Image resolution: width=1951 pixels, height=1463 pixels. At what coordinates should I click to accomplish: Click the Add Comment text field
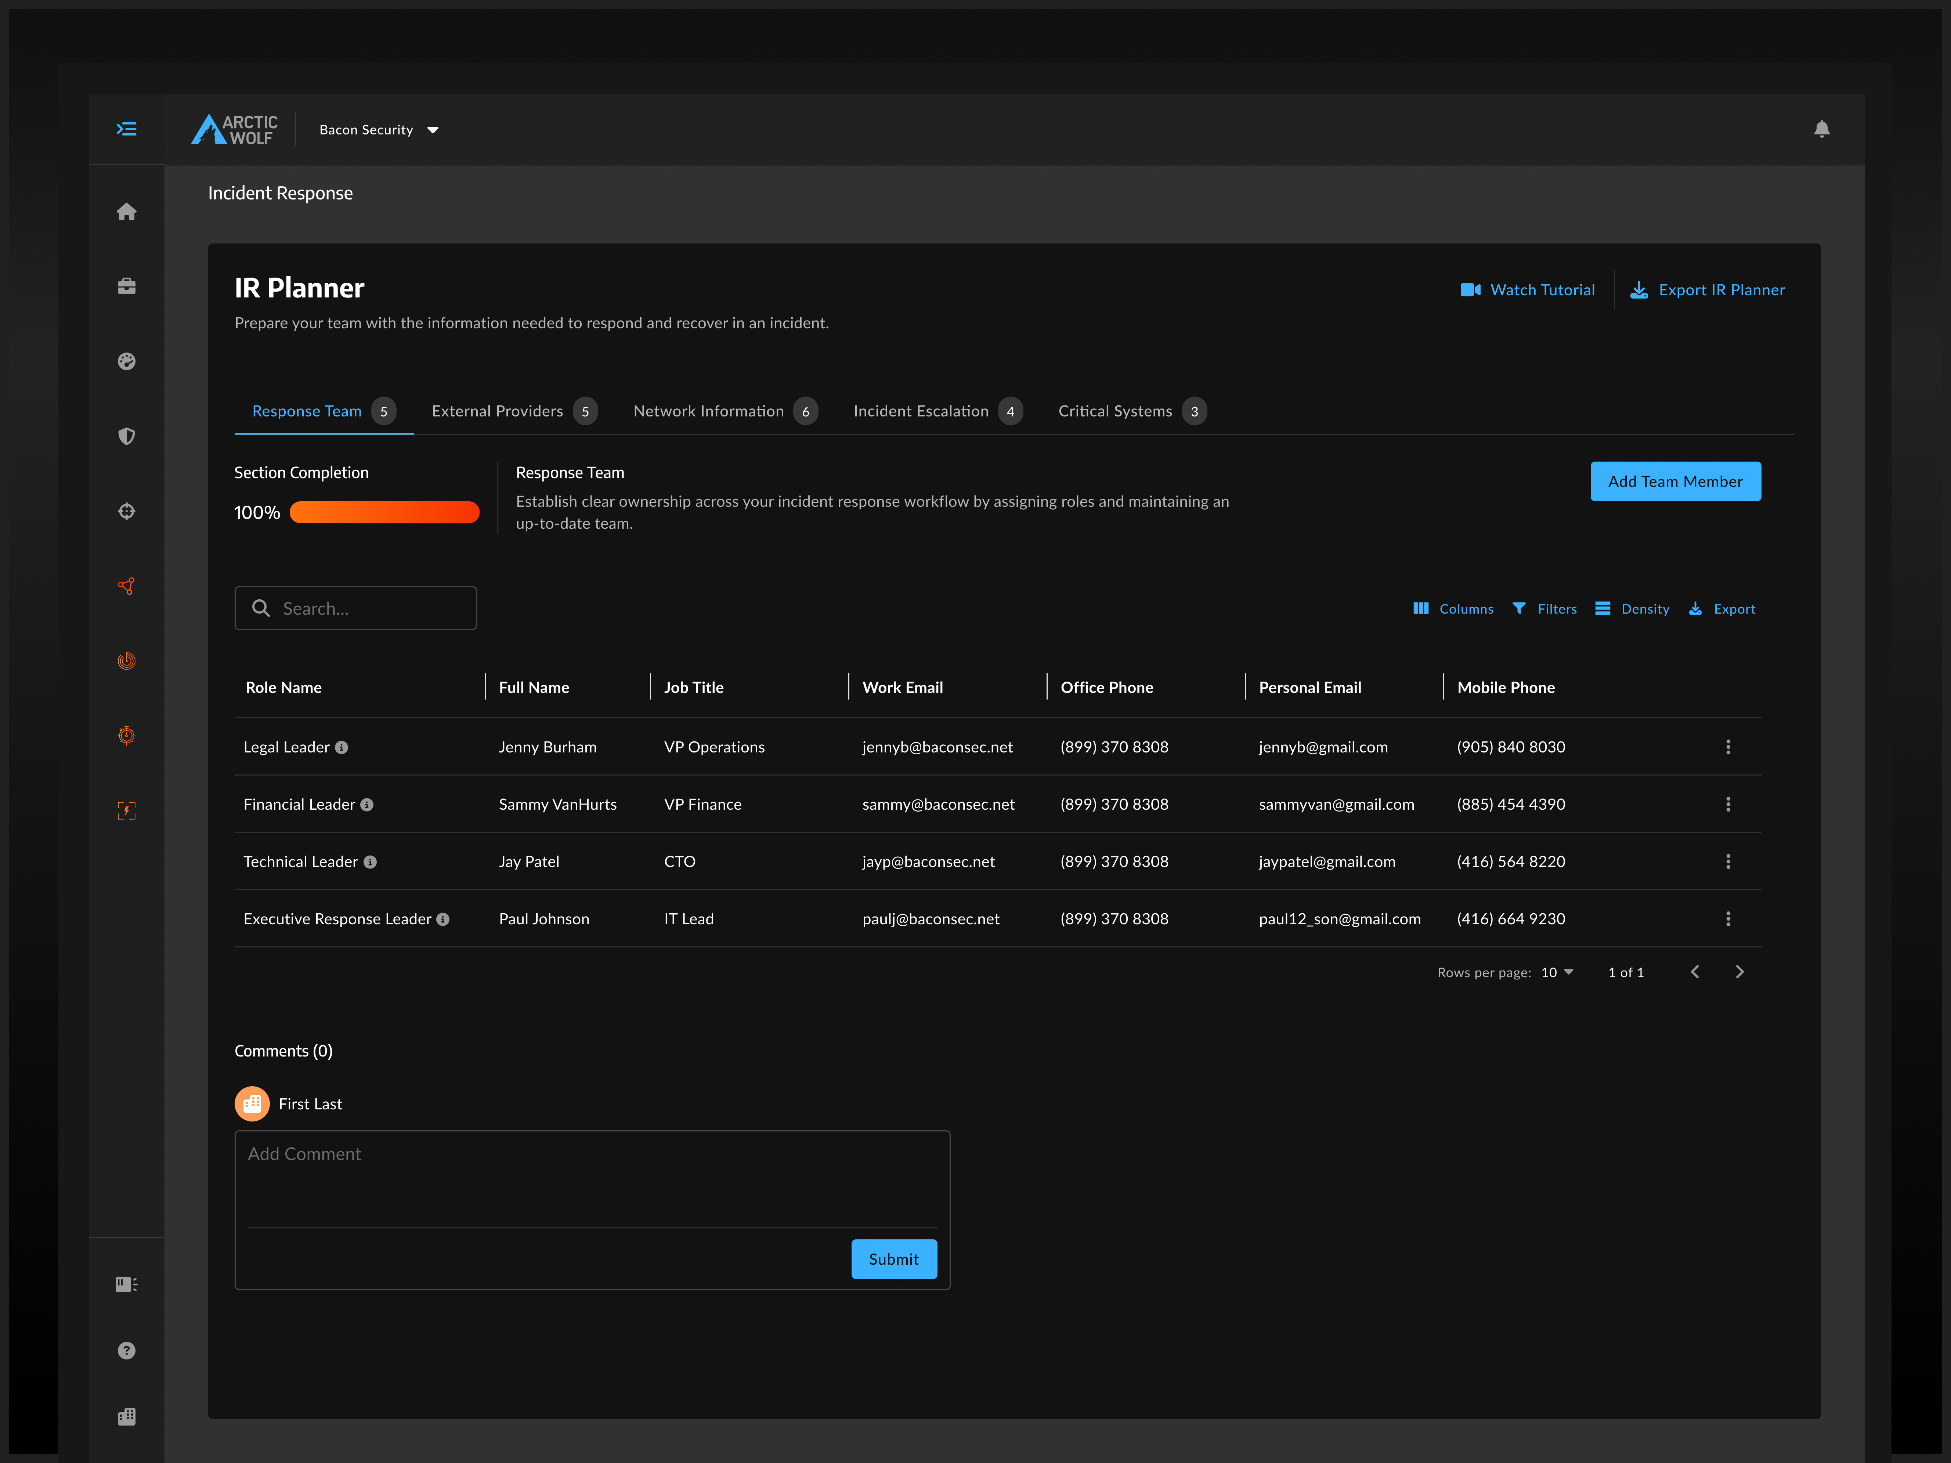[x=592, y=1179]
